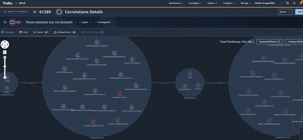303x140 pixels.
Task: Go back via Back To Threats link
Action: pos(15,12)
